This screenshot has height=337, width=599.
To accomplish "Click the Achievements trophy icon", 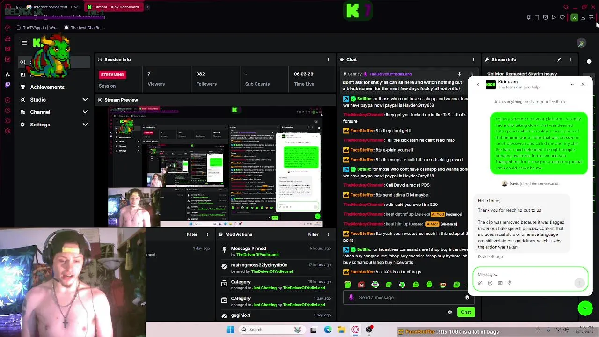I will pyautogui.click(x=23, y=87).
